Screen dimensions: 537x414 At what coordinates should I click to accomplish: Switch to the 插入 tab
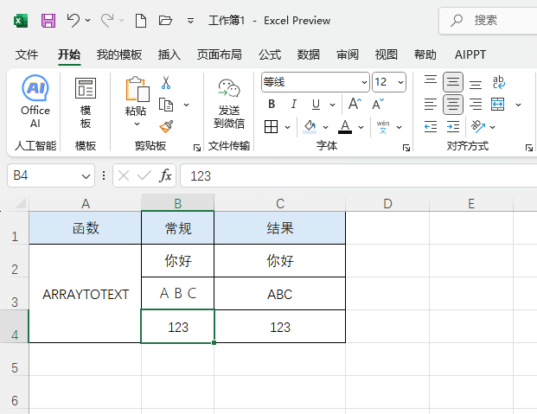(169, 54)
